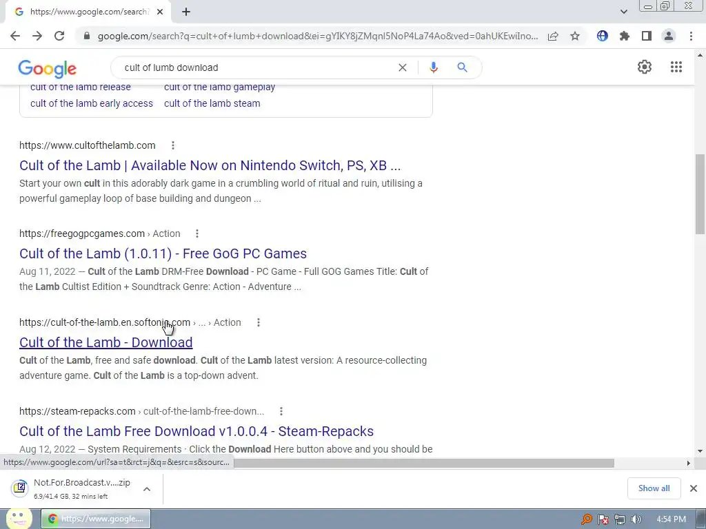Search tabs with the chevron button
Image resolution: width=706 pixels, height=529 pixels.
coord(623,12)
